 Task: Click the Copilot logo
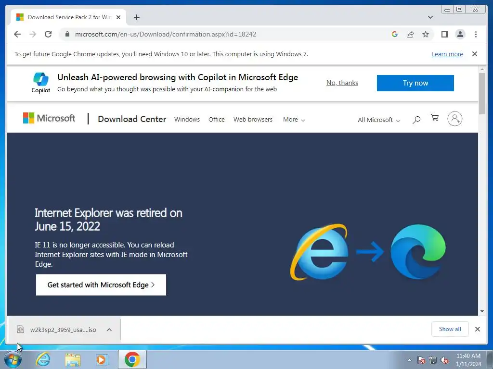(41, 83)
